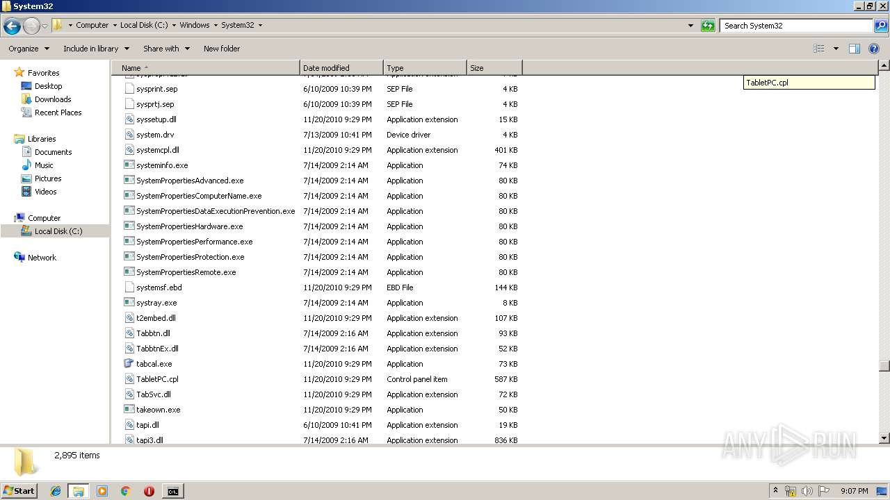The height and width of the screenshot is (500, 890).
Task: Sort by the Type column header
Action: pyautogui.click(x=425, y=68)
